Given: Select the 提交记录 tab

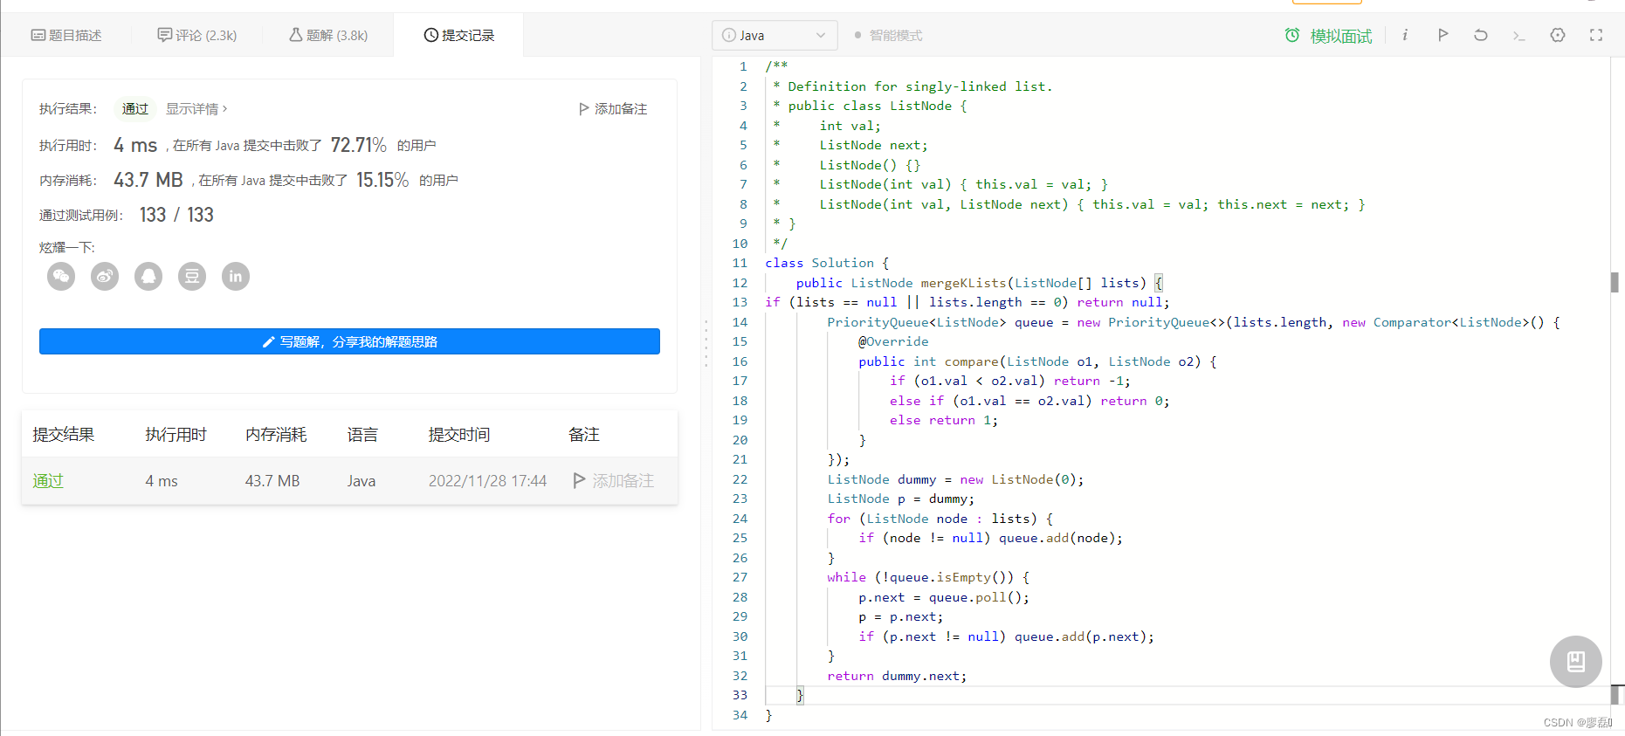Looking at the screenshot, I should pos(459,35).
